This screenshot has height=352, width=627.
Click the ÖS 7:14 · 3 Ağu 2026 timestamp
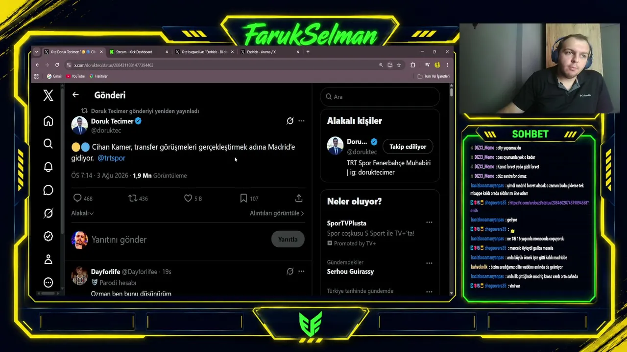100,176
